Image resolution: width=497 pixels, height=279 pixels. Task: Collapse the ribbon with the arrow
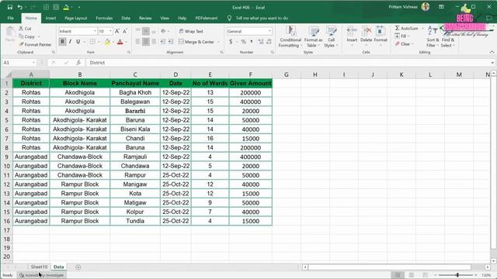click(x=492, y=52)
